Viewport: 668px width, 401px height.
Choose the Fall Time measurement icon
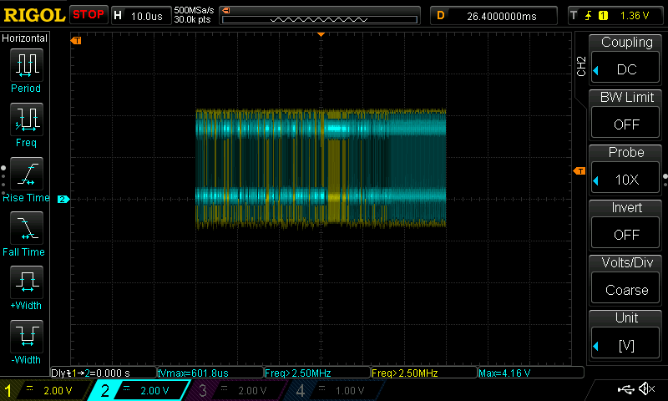(26, 228)
